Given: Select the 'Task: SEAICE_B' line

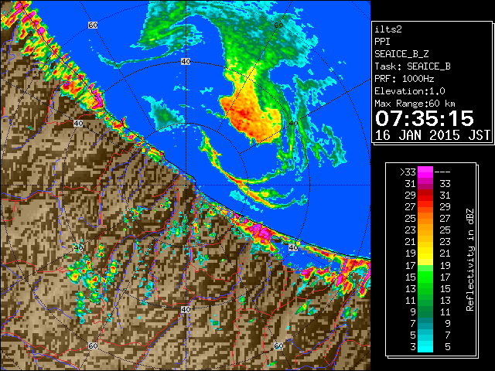Looking at the screenshot, I should point(412,66).
